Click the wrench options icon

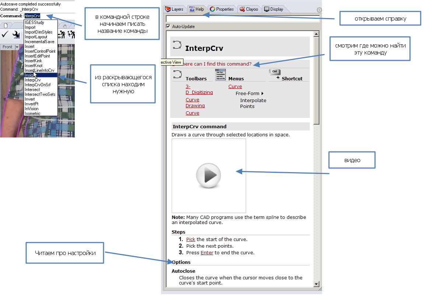(16, 35)
